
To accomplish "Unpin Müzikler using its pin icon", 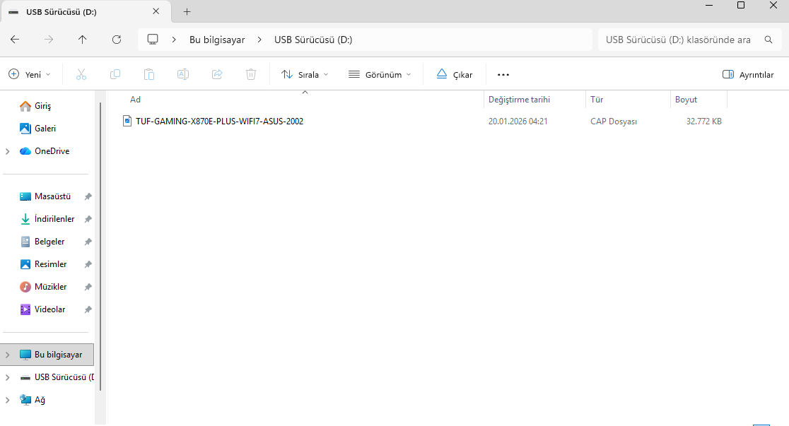I will (x=88, y=288).
